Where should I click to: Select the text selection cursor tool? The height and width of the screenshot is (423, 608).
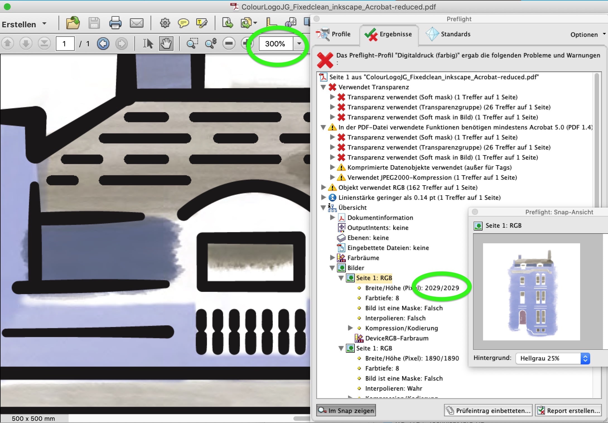tap(148, 43)
